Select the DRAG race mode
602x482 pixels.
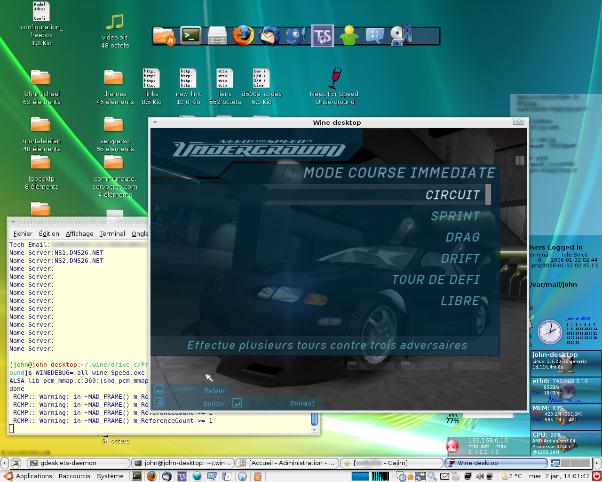463,237
